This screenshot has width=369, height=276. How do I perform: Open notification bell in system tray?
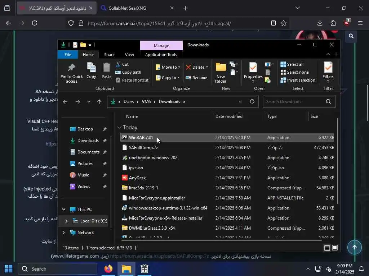coord(361,269)
